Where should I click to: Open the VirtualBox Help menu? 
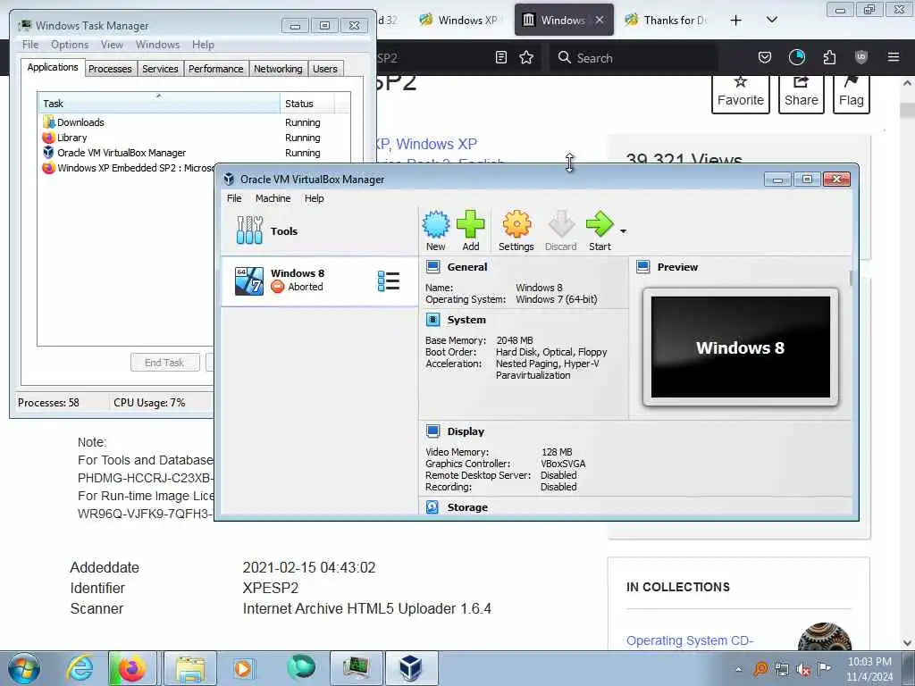(314, 198)
